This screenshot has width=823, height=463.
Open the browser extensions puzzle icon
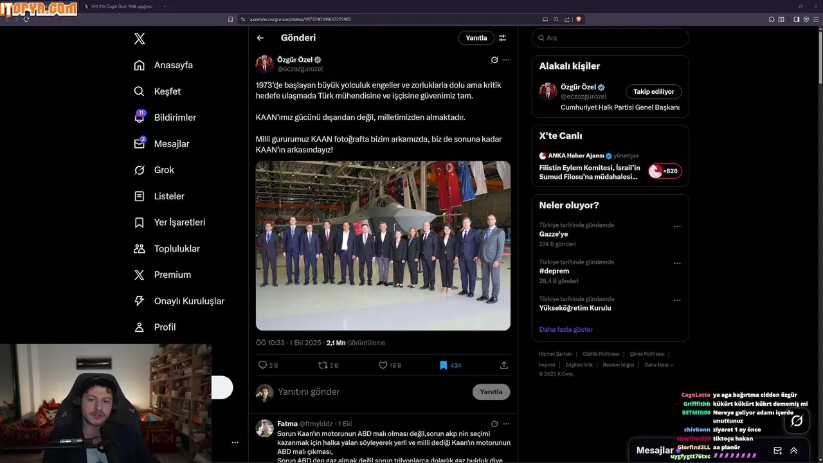[772, 19]
